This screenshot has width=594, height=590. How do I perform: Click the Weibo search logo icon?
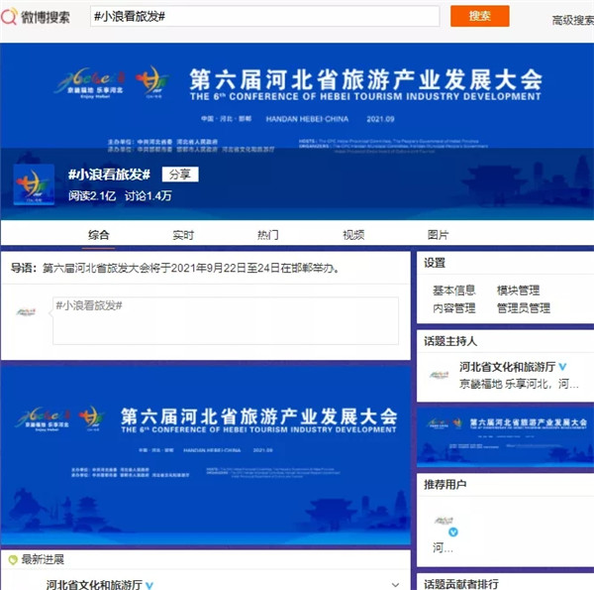point(10,16)
